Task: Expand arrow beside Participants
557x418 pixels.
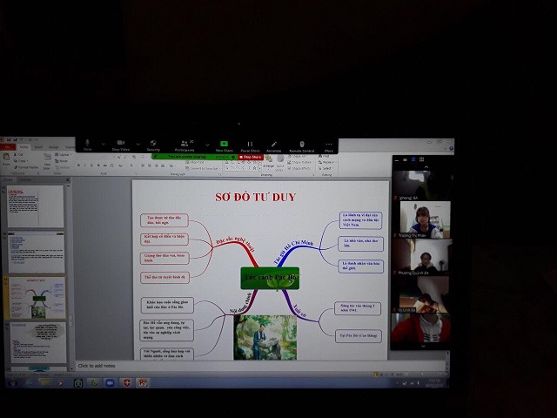Action: 207,145
